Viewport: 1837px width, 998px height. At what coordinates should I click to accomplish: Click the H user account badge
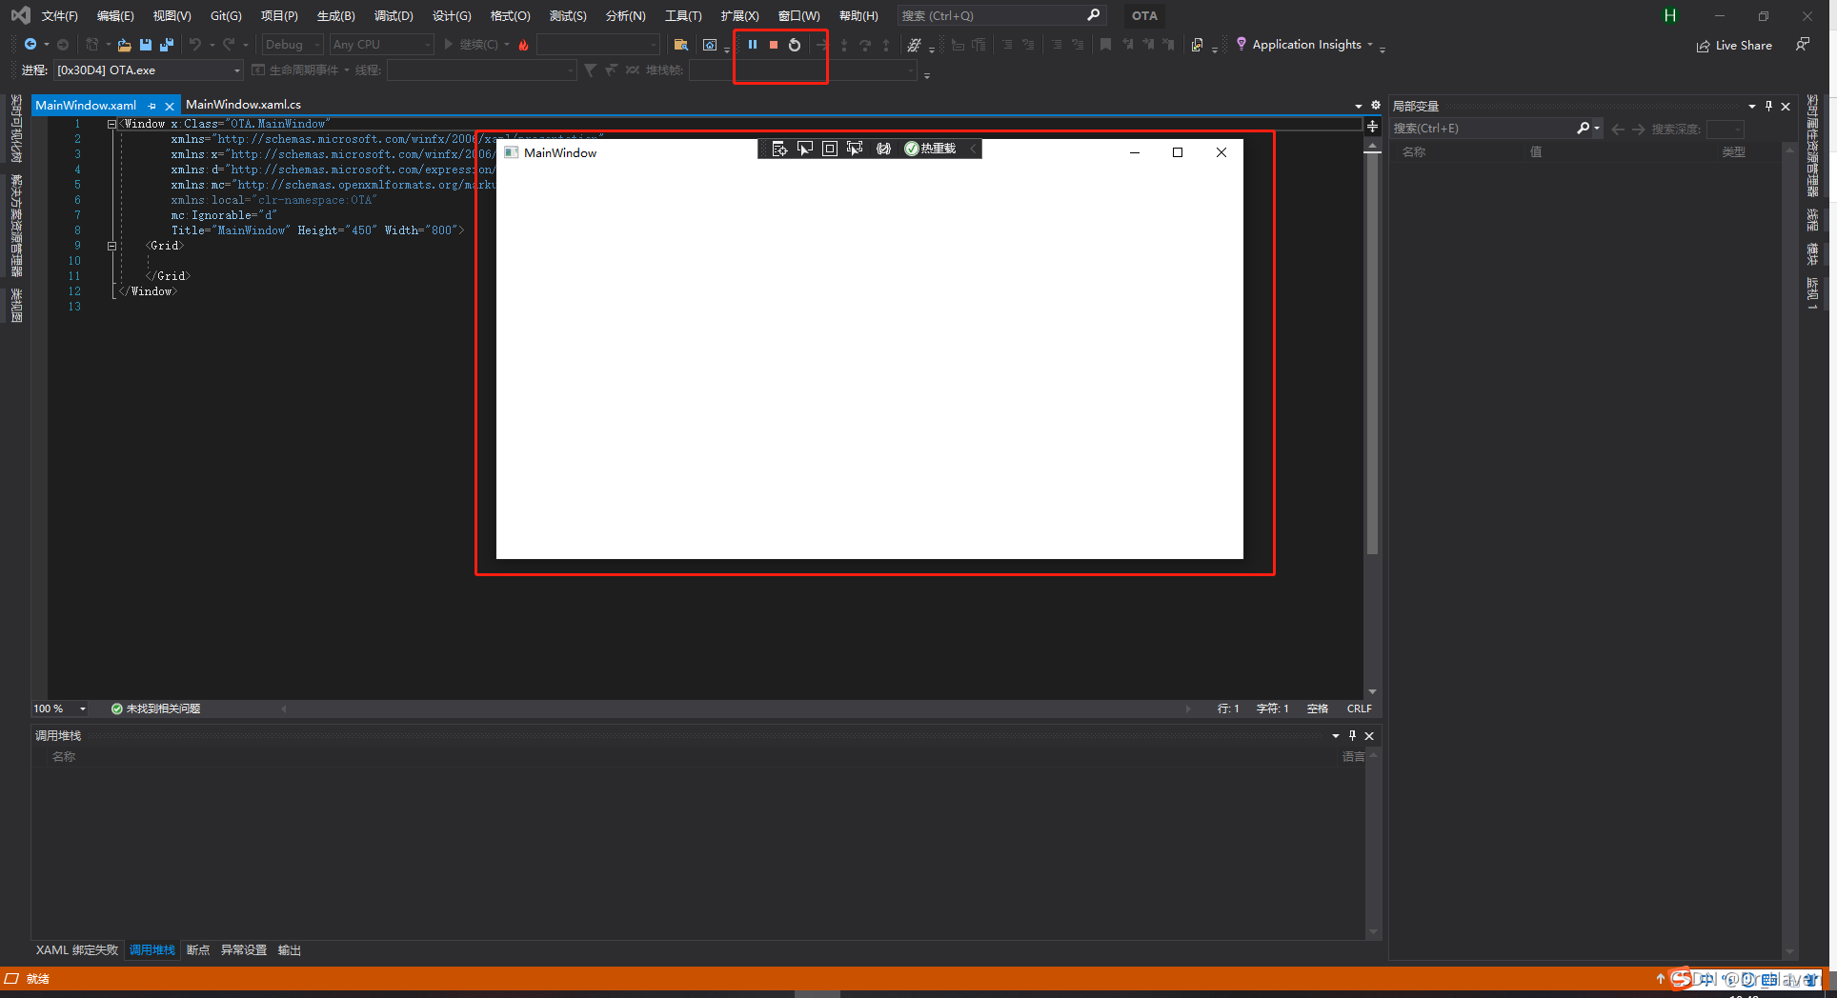(1669, 16)
